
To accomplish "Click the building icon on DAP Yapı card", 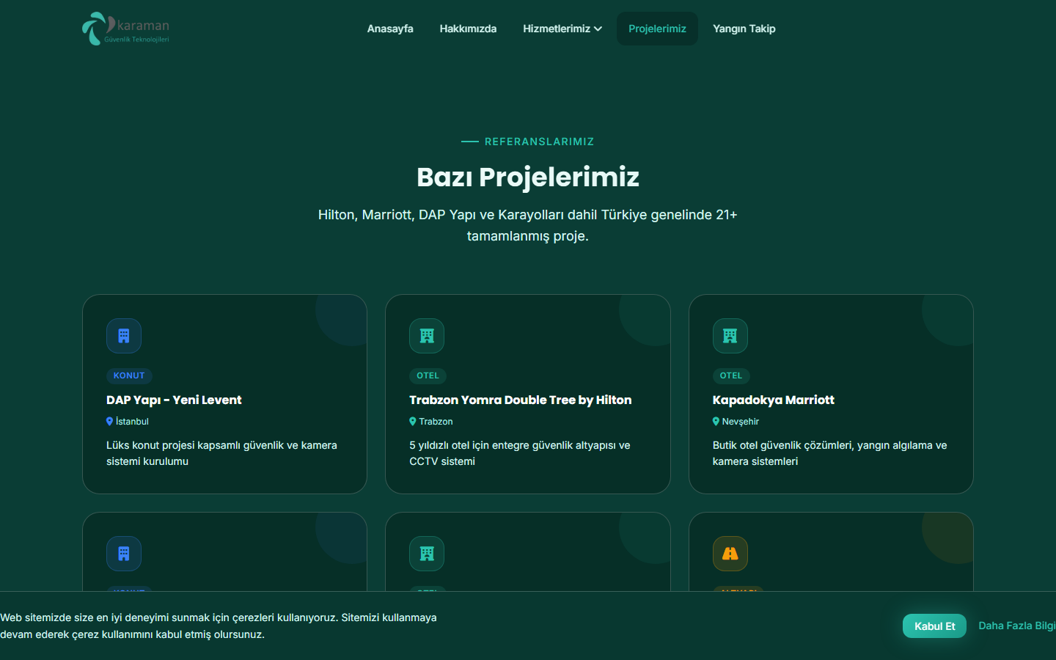I will 124,336.
